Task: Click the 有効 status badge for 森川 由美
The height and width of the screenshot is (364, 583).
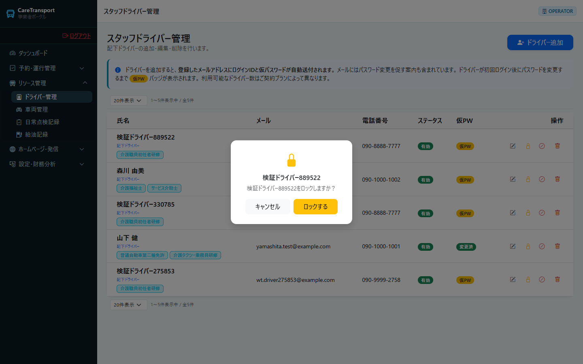Action: coord(426,180)
